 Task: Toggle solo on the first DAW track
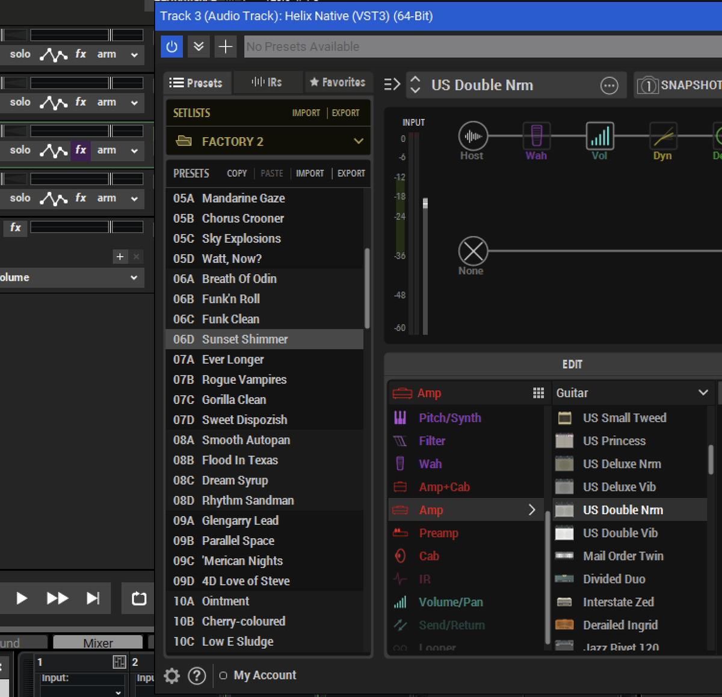tap(20, 54)
